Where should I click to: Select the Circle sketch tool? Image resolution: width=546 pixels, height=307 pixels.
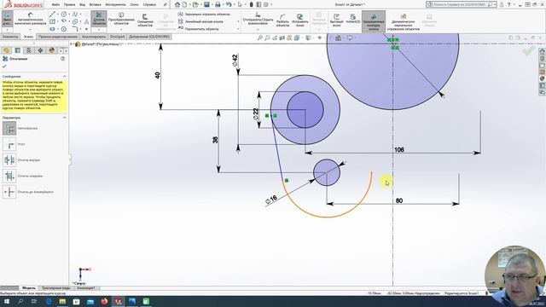coord(64,14)
